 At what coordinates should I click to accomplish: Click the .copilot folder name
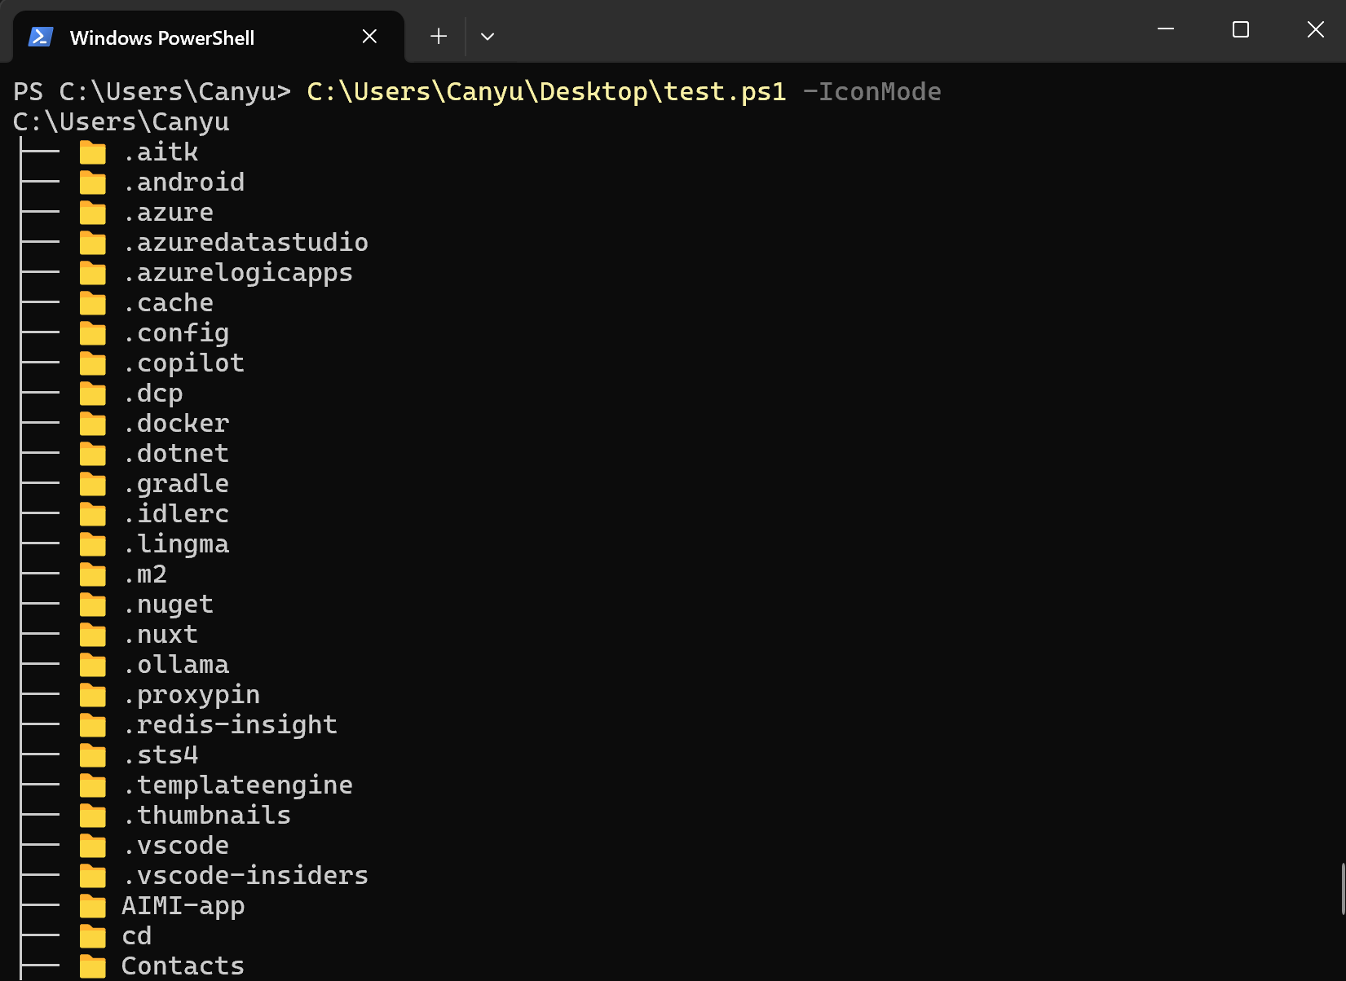183,363
